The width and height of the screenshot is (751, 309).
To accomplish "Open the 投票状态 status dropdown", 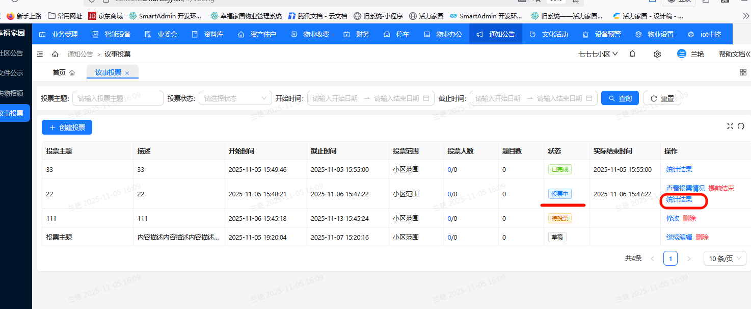I will [235, 97].
